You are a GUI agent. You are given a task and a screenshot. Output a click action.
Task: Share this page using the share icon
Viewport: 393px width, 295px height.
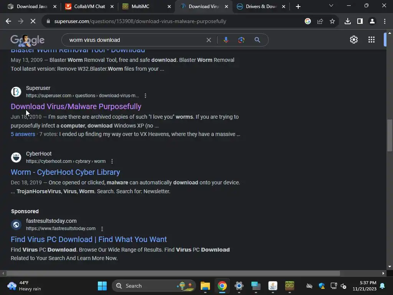click(320, 22)
